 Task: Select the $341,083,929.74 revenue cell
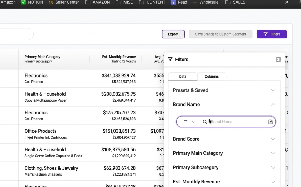click(118, 75)
